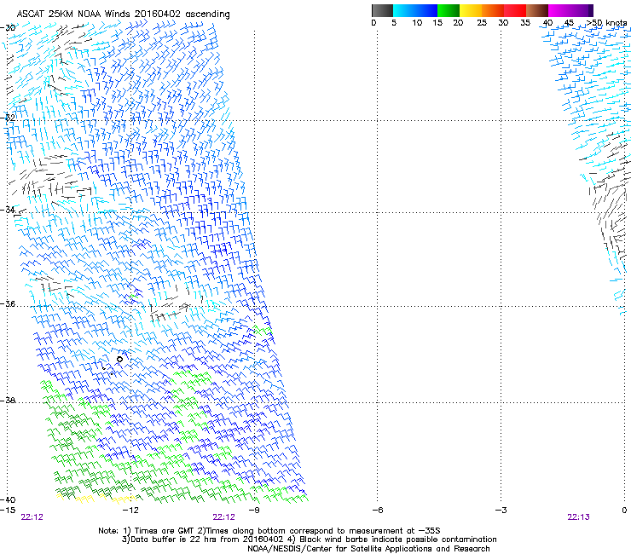This screenshot has width=631, height=554.
Task: Click the 0 longitude label on the bottom axis
Action: point(624,511)
